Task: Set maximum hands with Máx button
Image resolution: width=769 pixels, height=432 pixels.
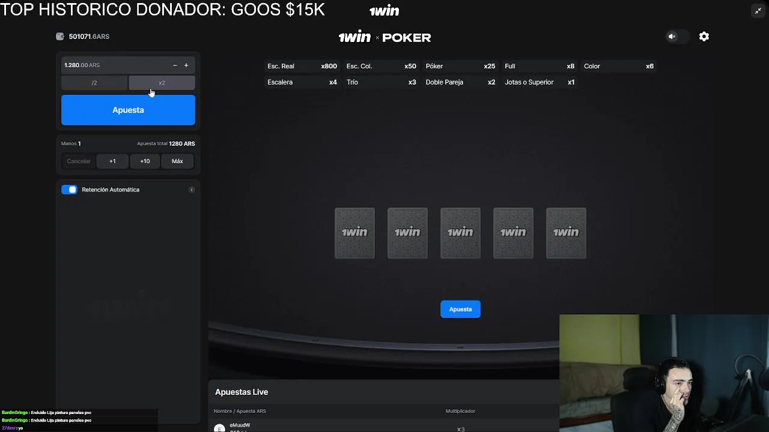Action: click(x=177, y=161)
